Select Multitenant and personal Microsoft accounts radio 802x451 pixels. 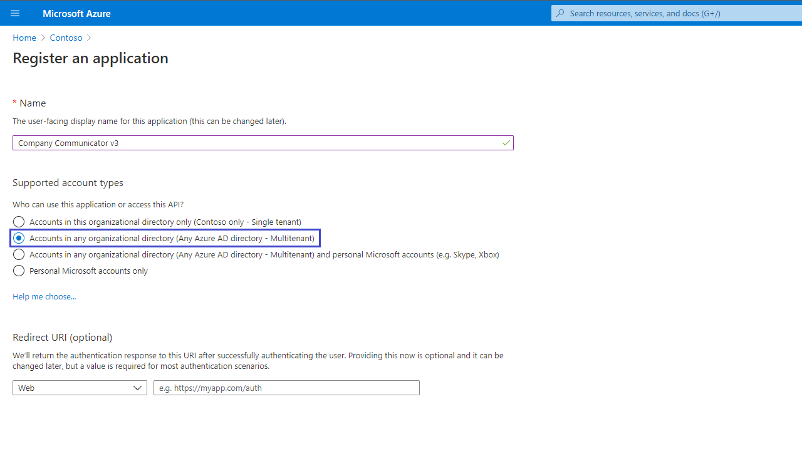click(x=19, y=254)
